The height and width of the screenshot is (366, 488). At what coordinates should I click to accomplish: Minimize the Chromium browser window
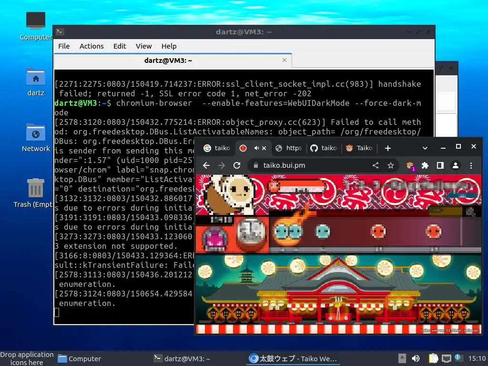coord(443,148)
